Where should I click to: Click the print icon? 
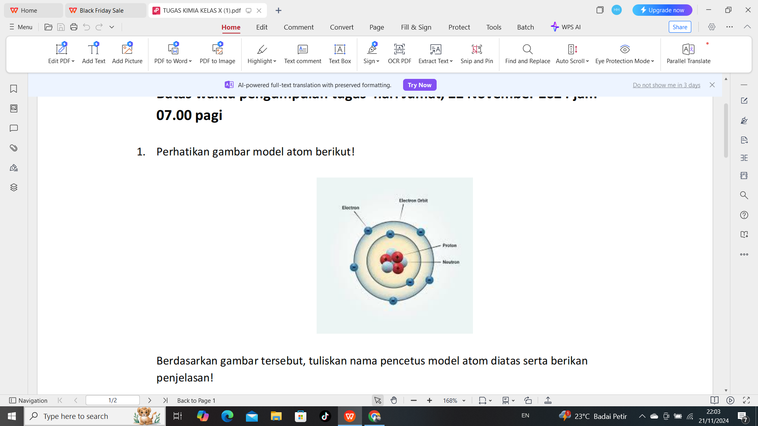click(x=73, y=27)
